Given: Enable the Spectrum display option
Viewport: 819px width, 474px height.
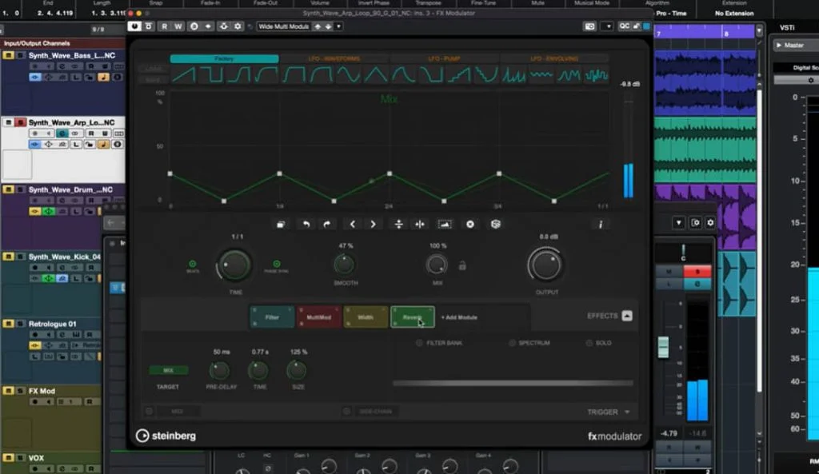Looking at the screenshot, I should coord(513,343).
